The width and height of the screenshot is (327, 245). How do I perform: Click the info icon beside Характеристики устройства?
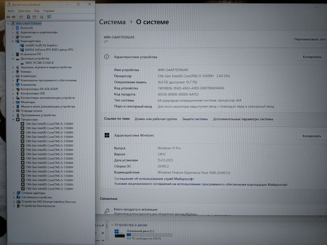pos(107,57)
